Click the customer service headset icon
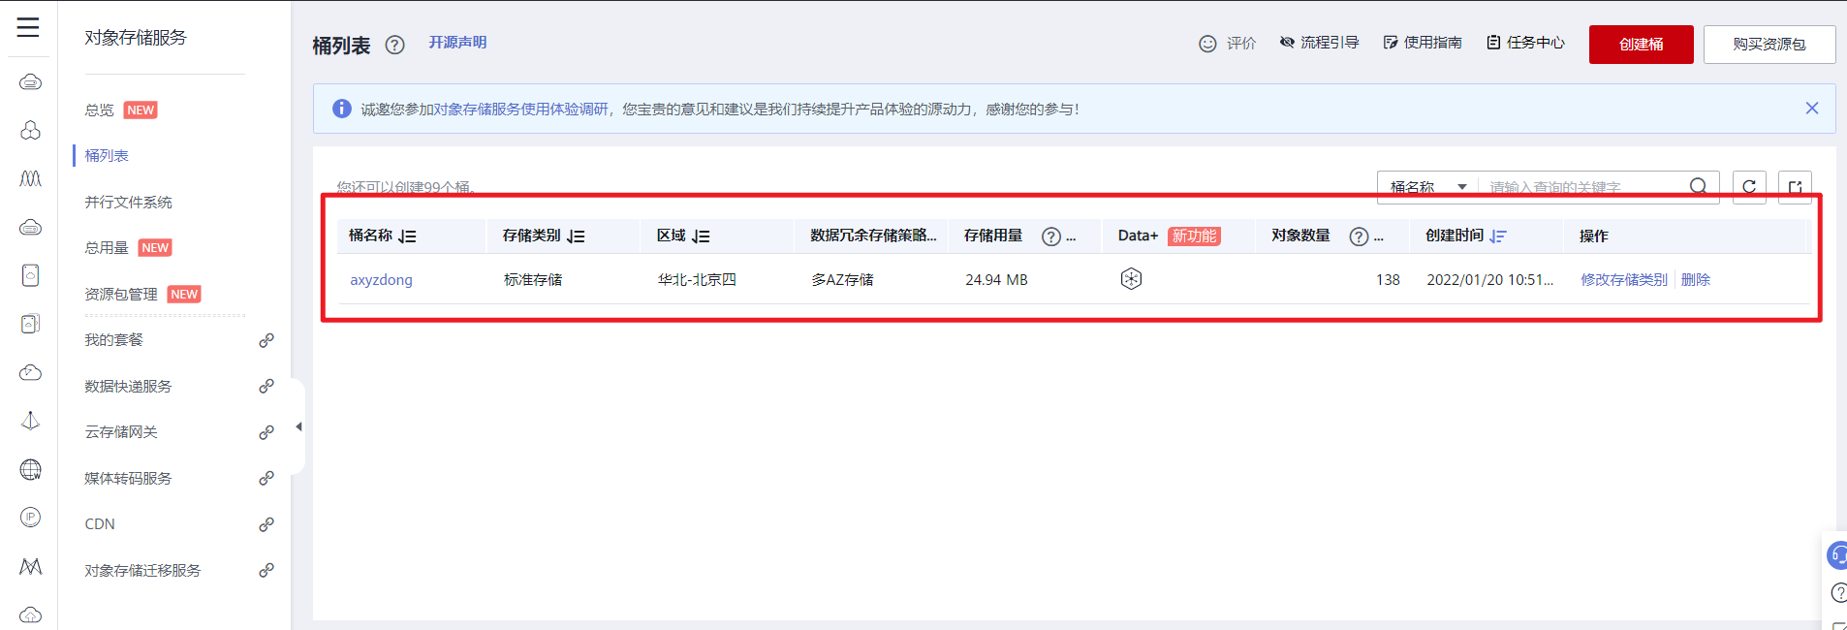 coord(1836,555)
